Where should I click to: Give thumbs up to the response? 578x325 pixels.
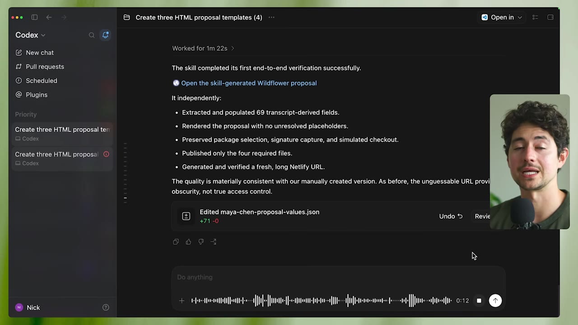click(x=188, y=241)
